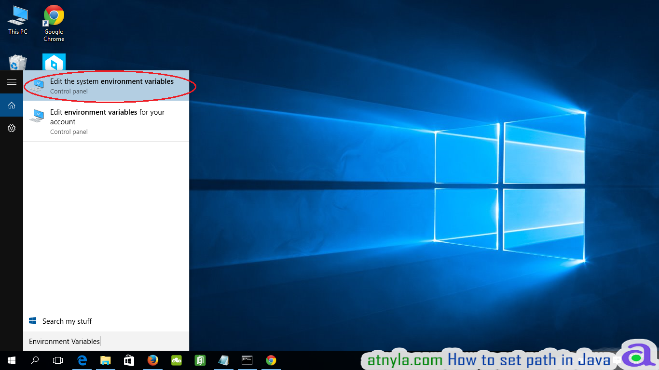Click Search my stuff
659x370 pixels.
(66, 321)
